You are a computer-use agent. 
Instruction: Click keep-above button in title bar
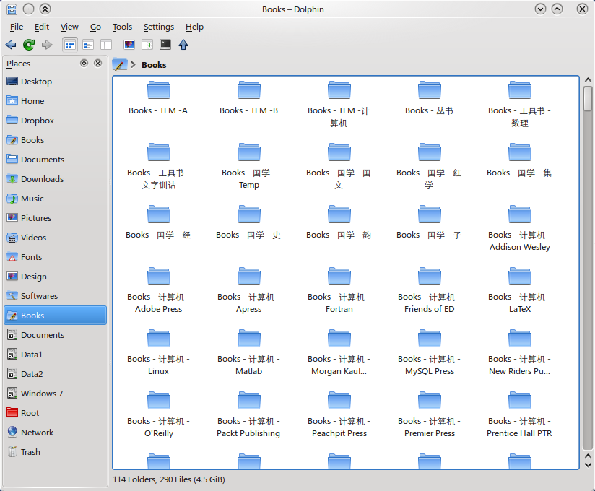45,9
